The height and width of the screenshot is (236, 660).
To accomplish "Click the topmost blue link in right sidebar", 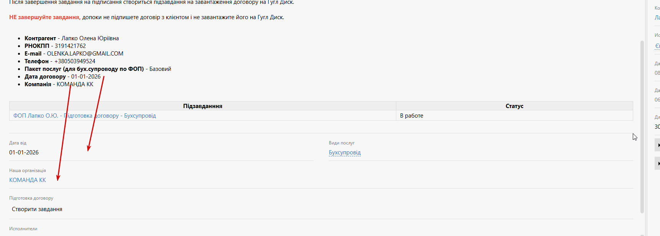I will point(657,18).
